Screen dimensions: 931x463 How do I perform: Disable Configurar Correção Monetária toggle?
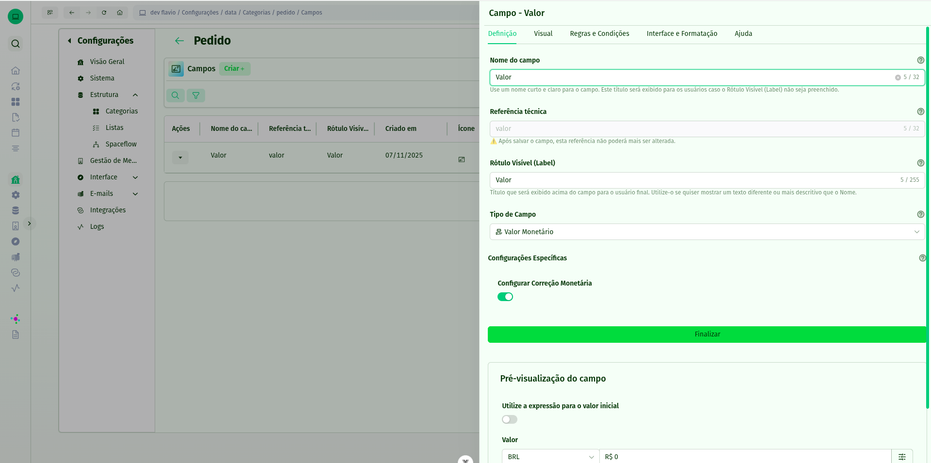505,297
